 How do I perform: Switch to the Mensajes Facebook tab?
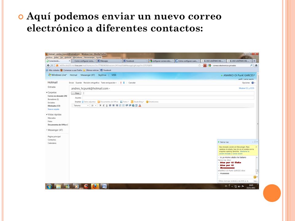click(109, 61)
